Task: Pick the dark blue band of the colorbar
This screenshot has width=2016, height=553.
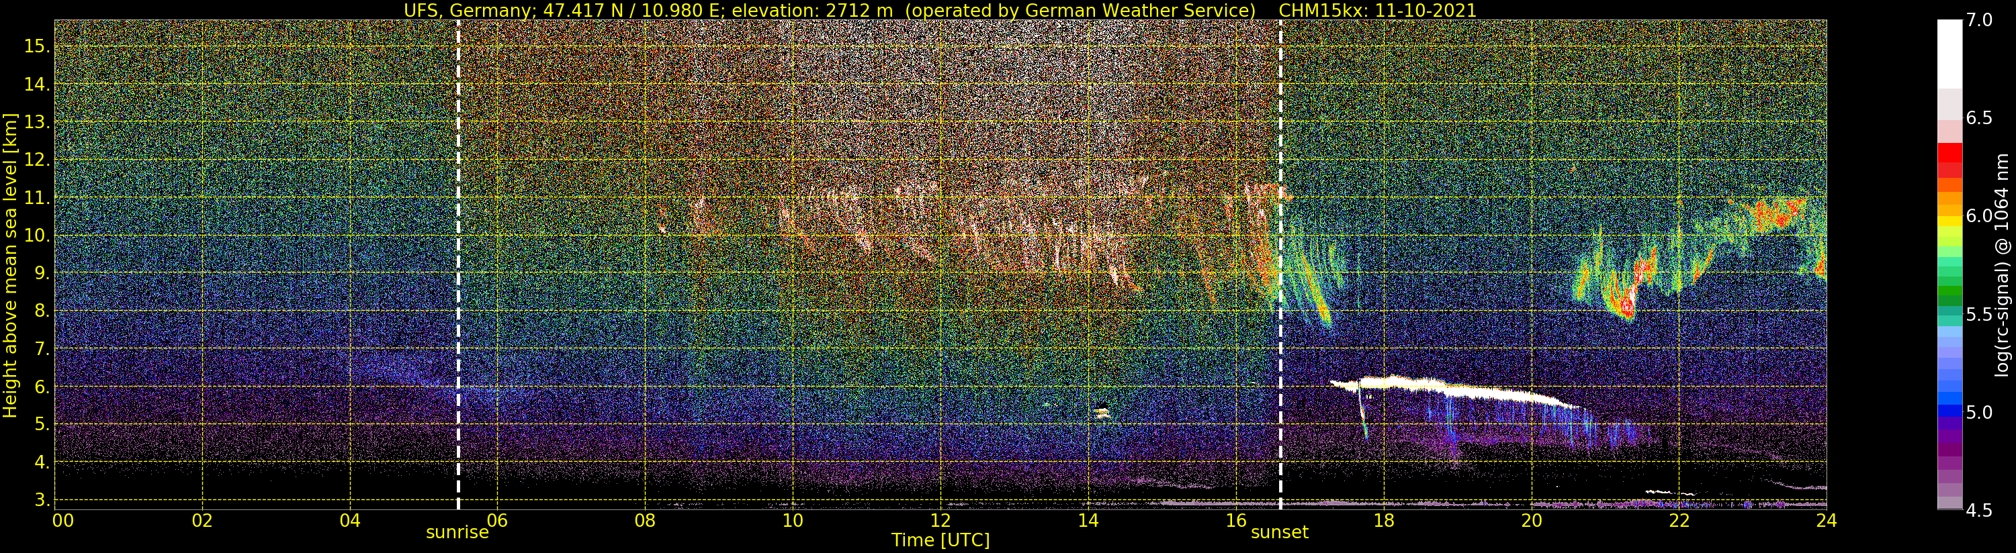Action: click(1949, 412)
